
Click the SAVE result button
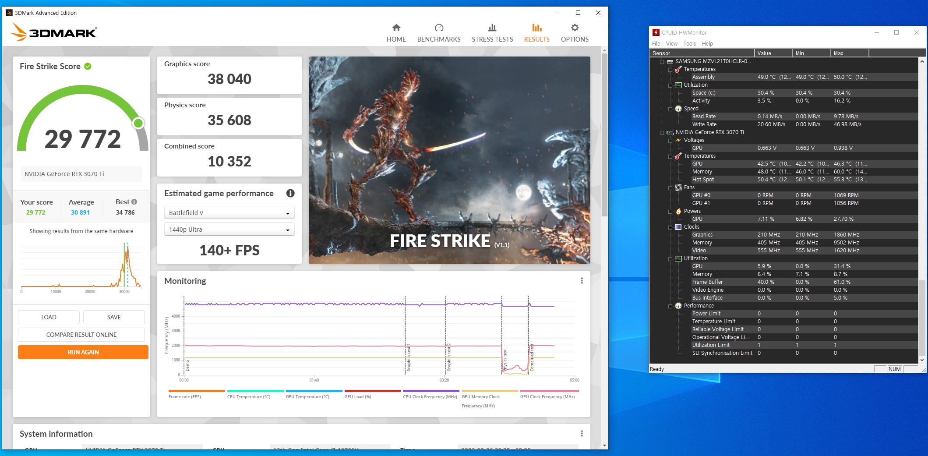pos(114,317)
